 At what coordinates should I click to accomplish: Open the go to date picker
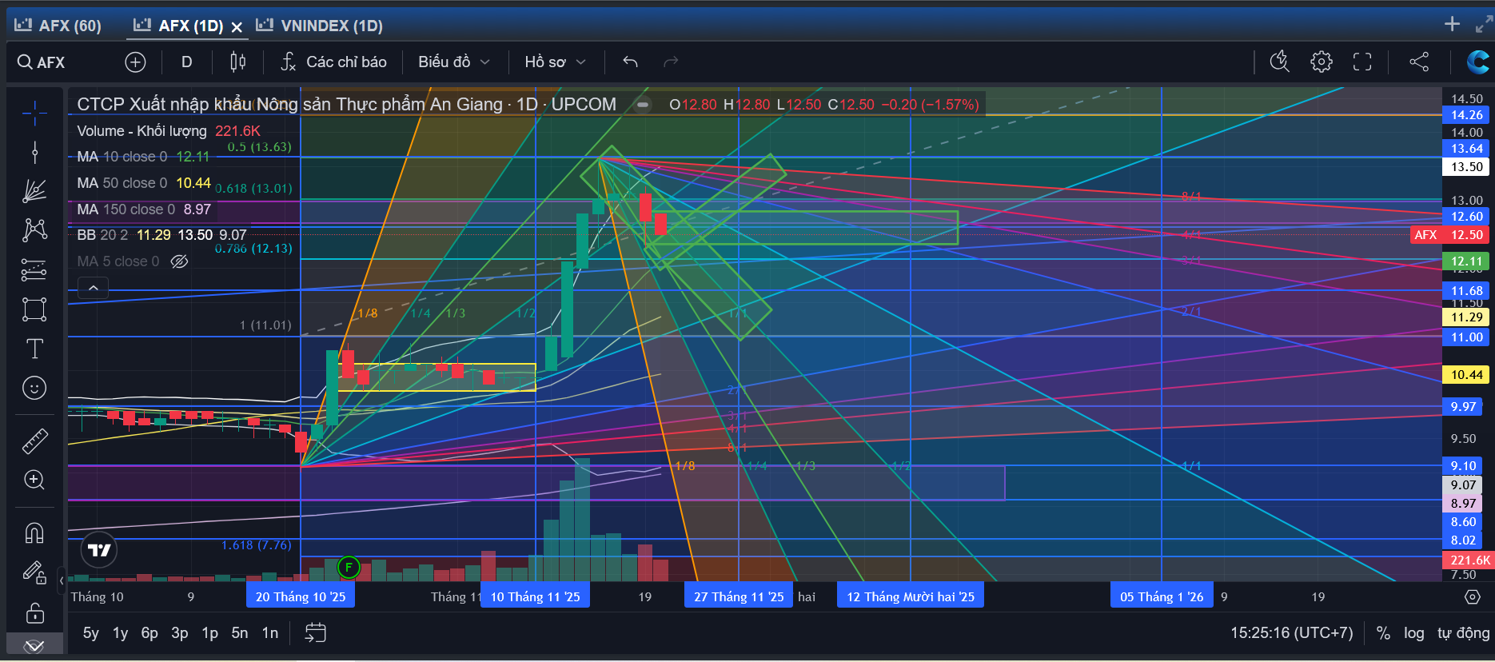316,633
